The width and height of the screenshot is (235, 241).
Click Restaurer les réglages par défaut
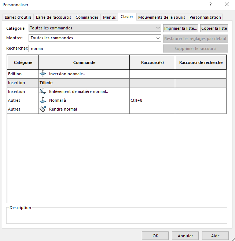(195, 39)
